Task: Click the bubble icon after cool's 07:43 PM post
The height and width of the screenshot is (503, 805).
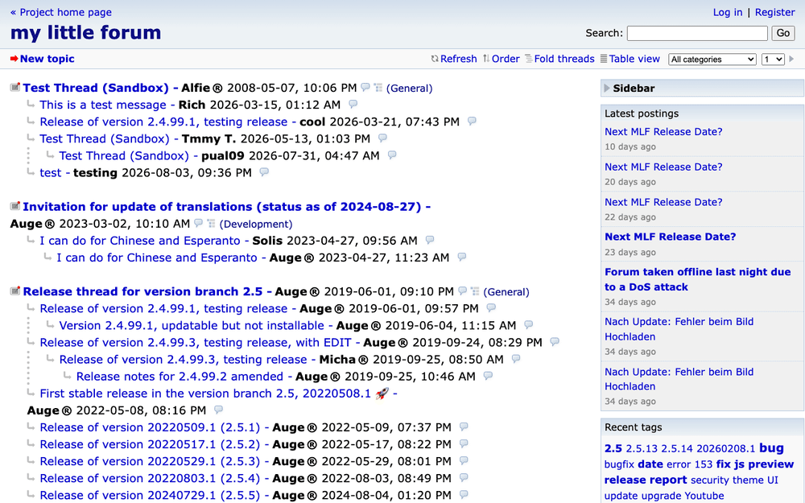Action: [x=472, y=122]
